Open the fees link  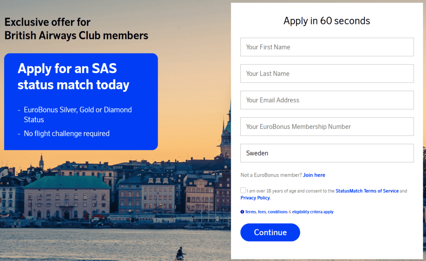(262, 212)
